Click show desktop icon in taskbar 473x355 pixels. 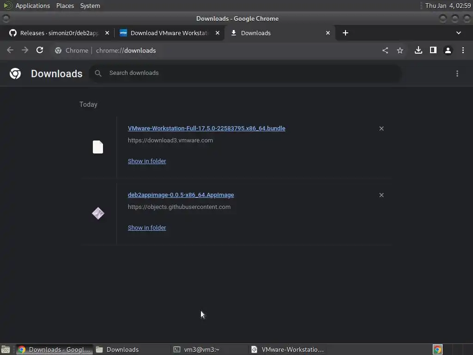tap(6, 349)
